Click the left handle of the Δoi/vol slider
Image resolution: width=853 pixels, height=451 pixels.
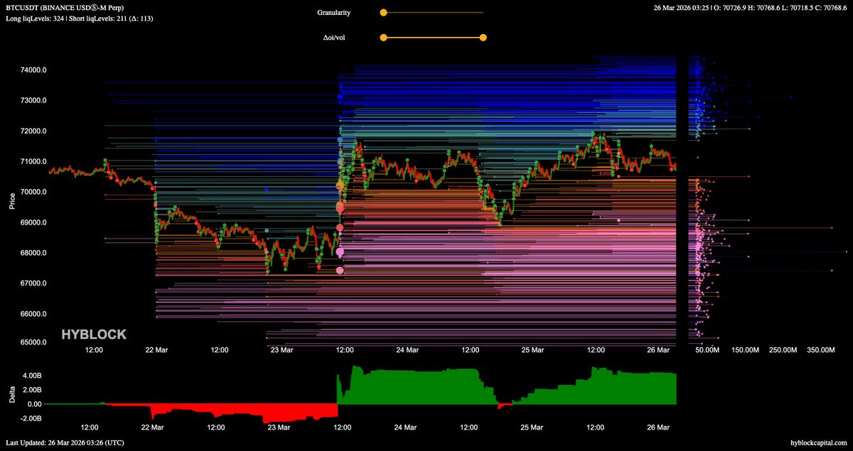click(383, 38)
